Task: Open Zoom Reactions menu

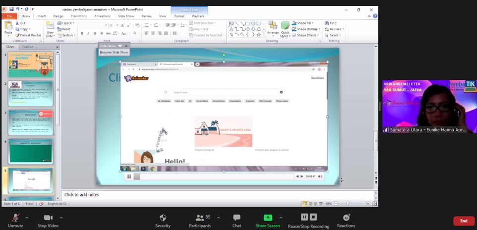Action: click(x=346, y=221)
